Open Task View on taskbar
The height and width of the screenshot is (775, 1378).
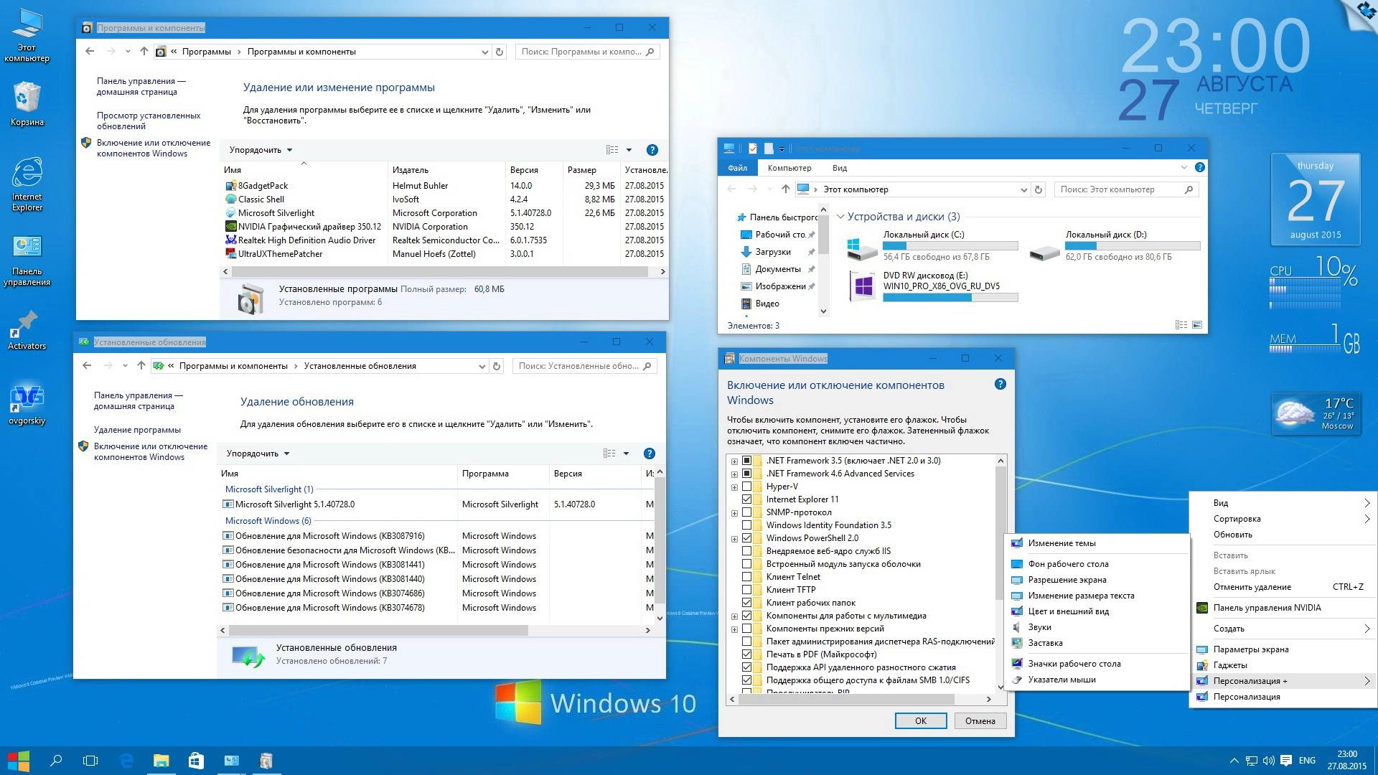[90, 761]
